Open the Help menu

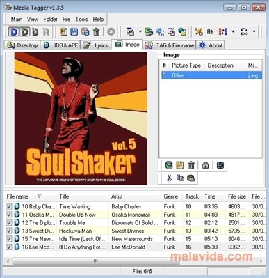[98, 20]
